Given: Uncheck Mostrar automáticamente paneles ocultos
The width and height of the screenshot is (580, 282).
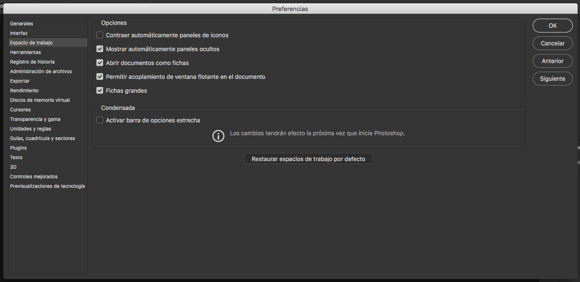Looking at the screenshot, I should (100, 49).
